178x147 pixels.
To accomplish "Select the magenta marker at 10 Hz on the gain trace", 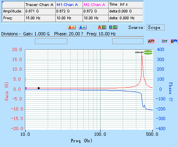I will point(26,88).
